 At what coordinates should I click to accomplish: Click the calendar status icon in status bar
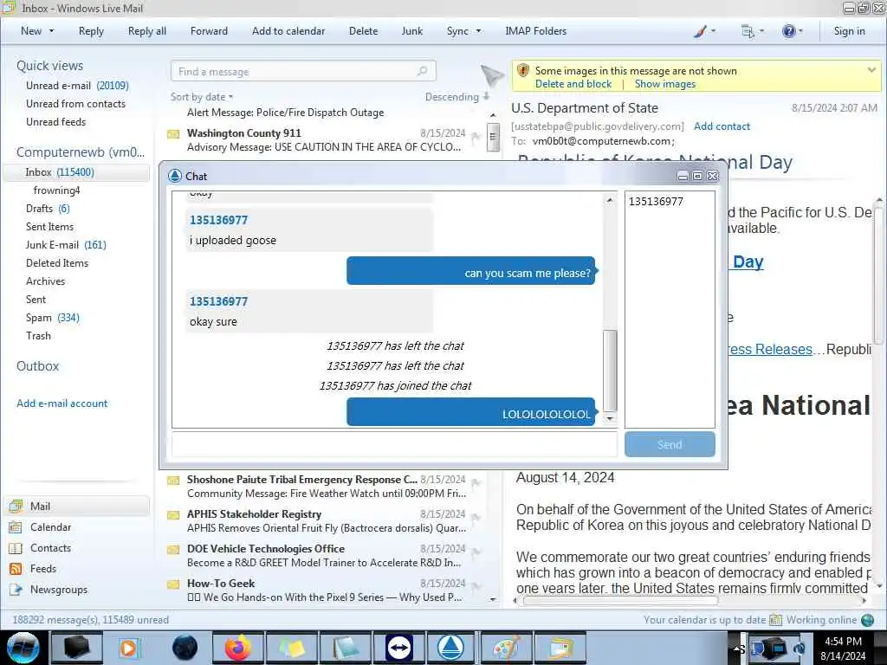pos(775,620)
